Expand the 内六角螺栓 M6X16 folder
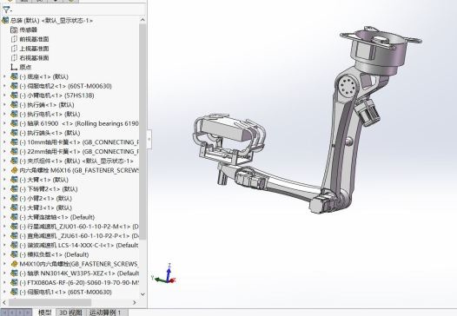Image resolution: width=457 pixels, height=316 pixels. click(x=4, y=170)
